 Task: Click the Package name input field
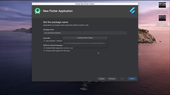click(x=85, y=33)
